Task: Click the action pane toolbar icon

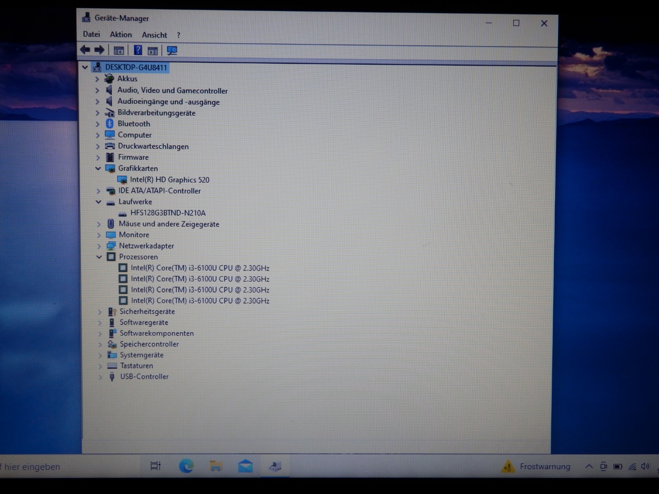Action: point(153,51)
